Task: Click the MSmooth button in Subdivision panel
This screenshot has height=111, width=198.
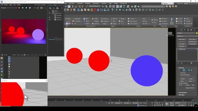Action: (x=163, y=18)
